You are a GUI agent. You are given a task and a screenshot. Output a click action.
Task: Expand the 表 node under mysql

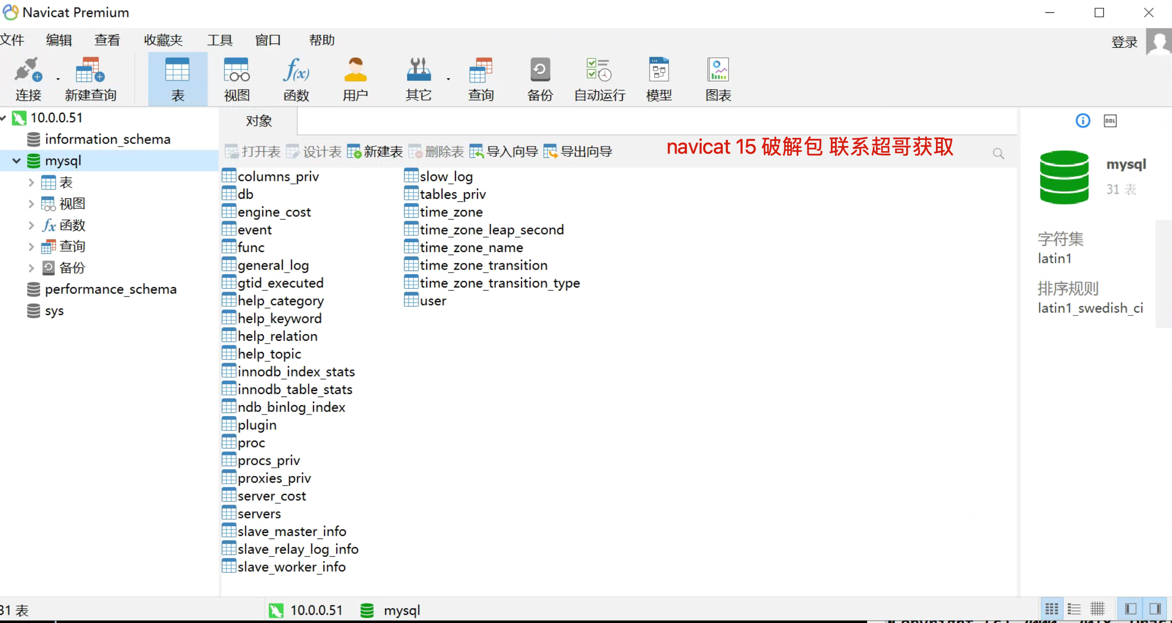pyautogui.click(x=31, y=182)
